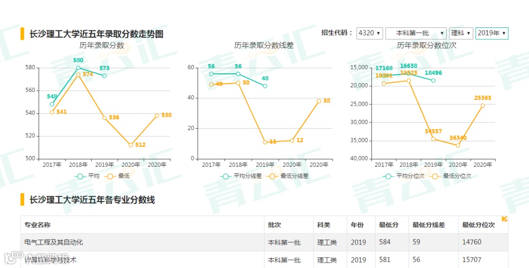Click the 25363 rank data point

point(482,105)
